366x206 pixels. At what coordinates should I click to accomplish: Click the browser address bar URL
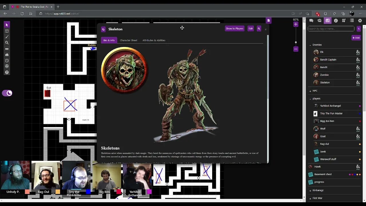pos(62,13)
